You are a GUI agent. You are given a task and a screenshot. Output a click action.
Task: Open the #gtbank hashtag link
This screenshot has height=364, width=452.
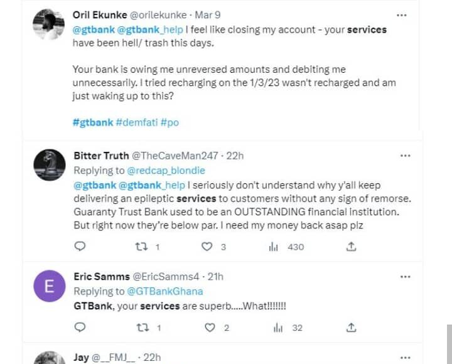click(x=93, y=122)
